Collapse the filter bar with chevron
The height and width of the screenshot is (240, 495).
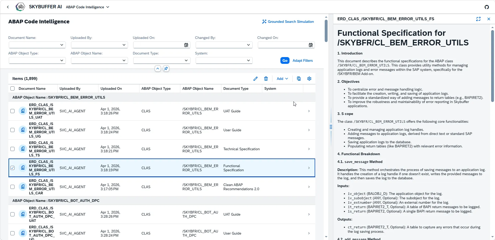click(158, 68)
